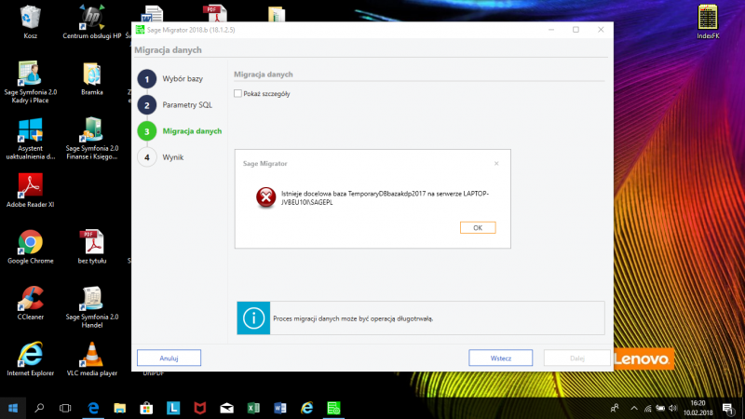Open the Kosz recycle bin
Screen dimensions: 745x419
(x=31, y=21)
